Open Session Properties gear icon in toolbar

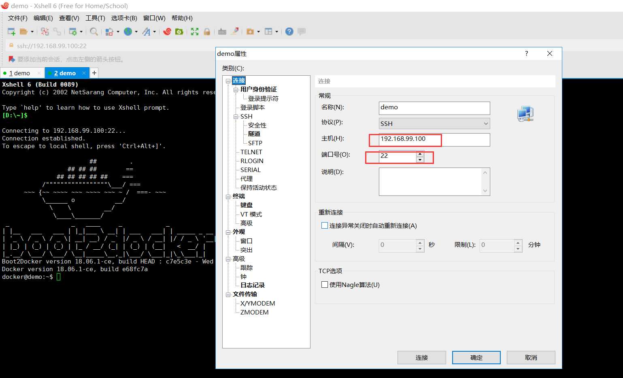(73, 32)
